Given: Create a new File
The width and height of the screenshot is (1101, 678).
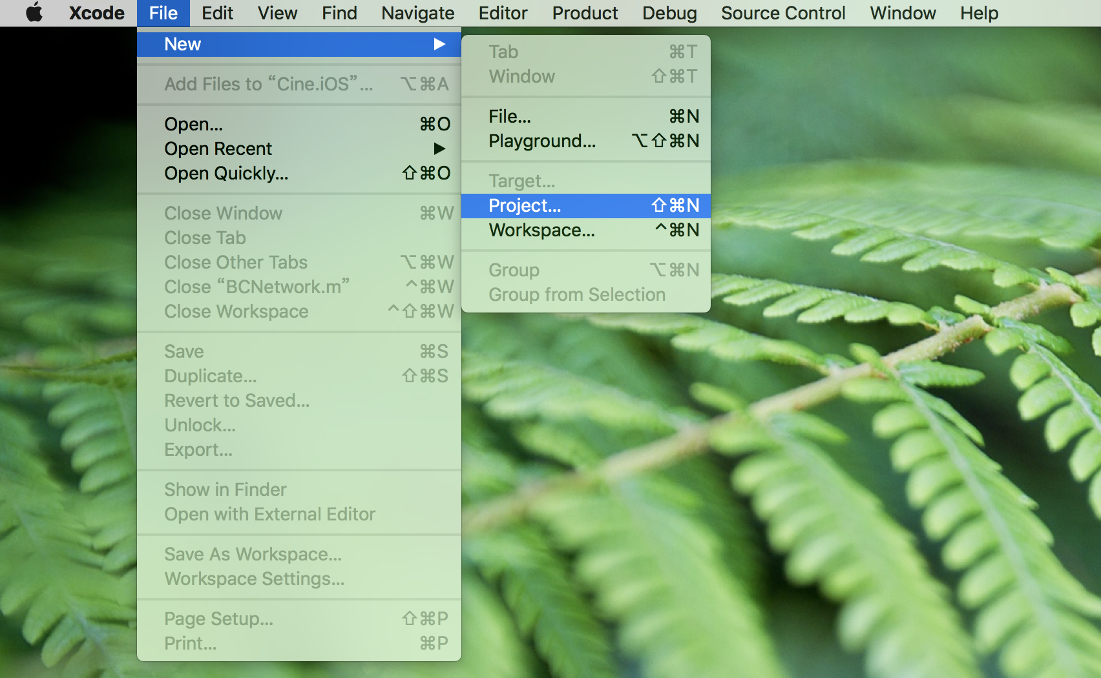Looking at the screenshot, I should (x=509, y=116).
